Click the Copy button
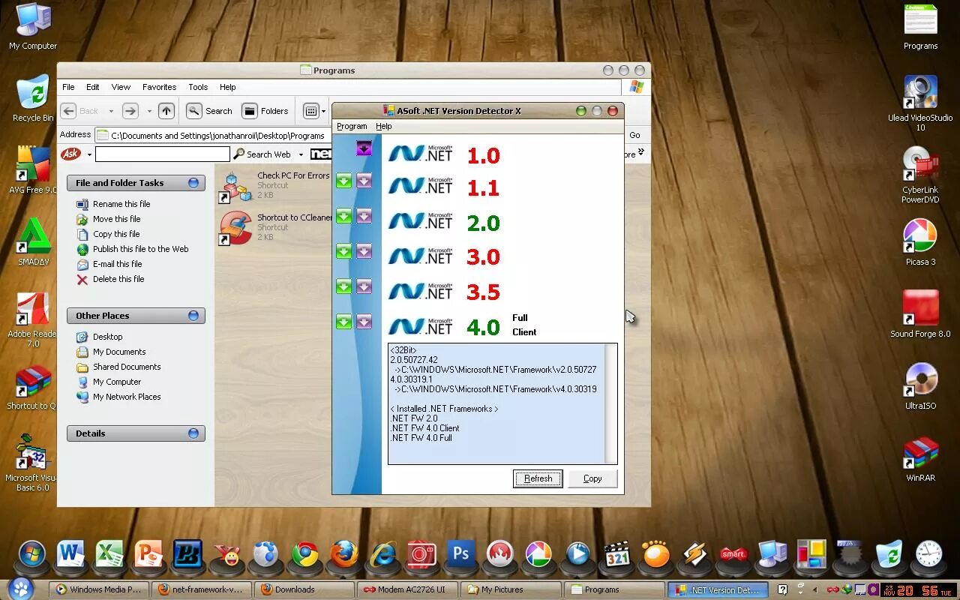This screenshot has height=600, width=960. [x=592, y=478]
